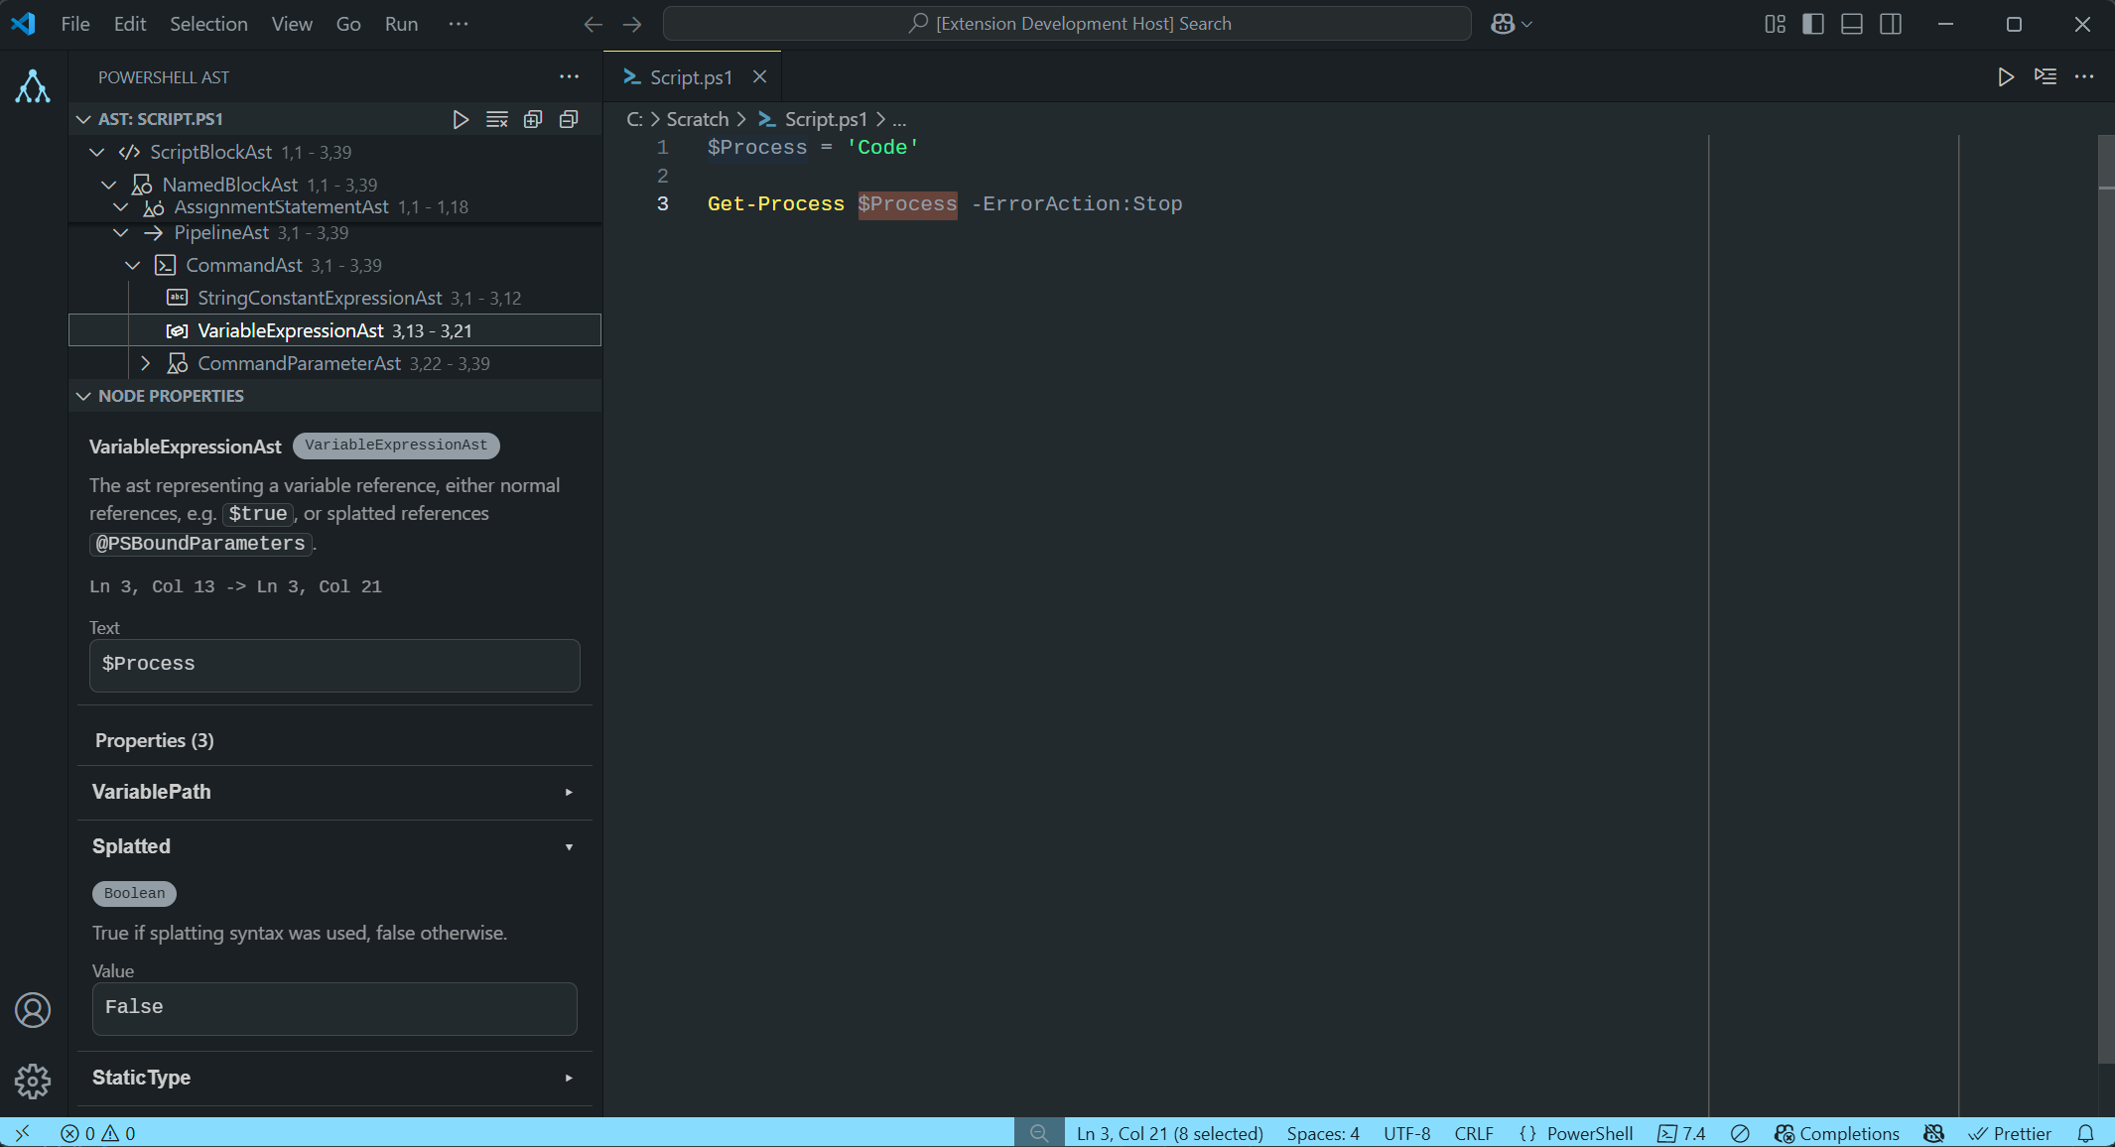Collapse the Splatted property
The image size is (2115, 1147).
tap(334, 846)
